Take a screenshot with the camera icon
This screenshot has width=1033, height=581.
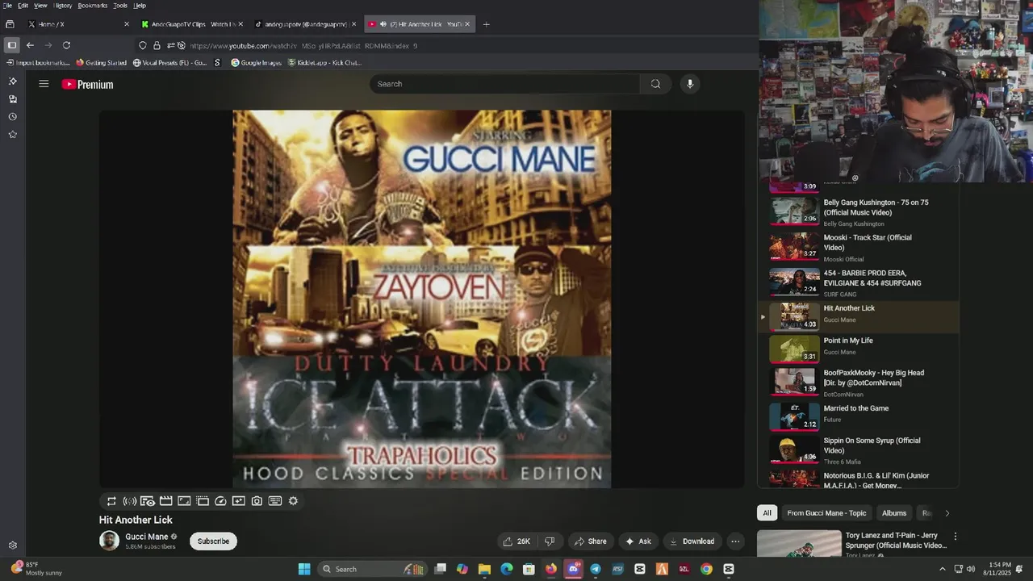[x=257, y=501]
